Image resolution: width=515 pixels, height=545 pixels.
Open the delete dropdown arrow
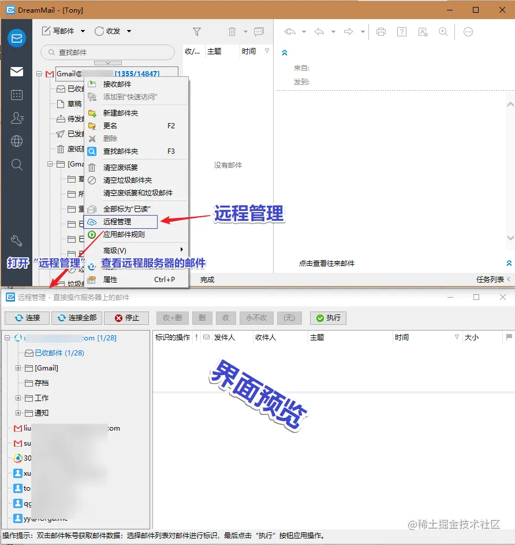click(x=245, y=32)
